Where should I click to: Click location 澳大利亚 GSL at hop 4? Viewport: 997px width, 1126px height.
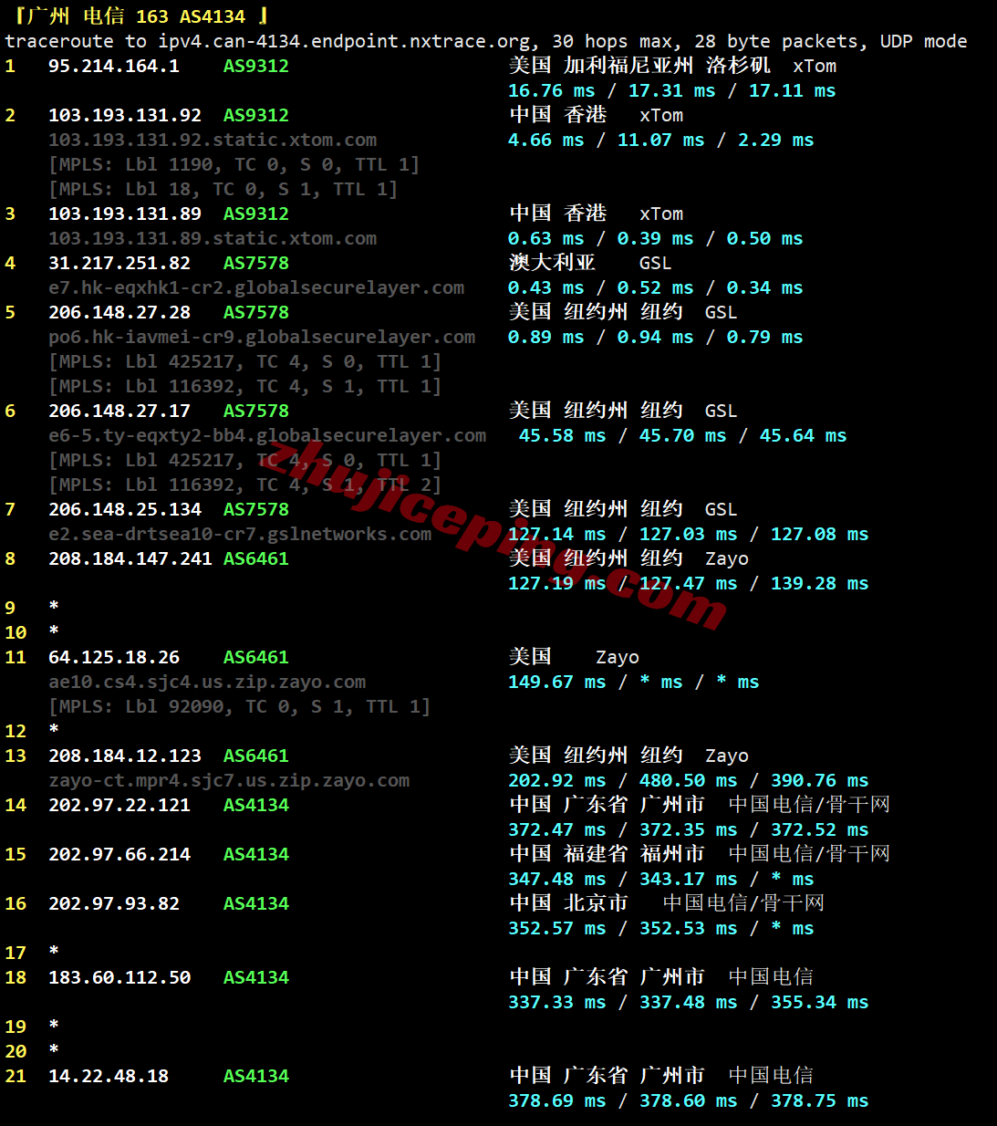tap(590, 263)
